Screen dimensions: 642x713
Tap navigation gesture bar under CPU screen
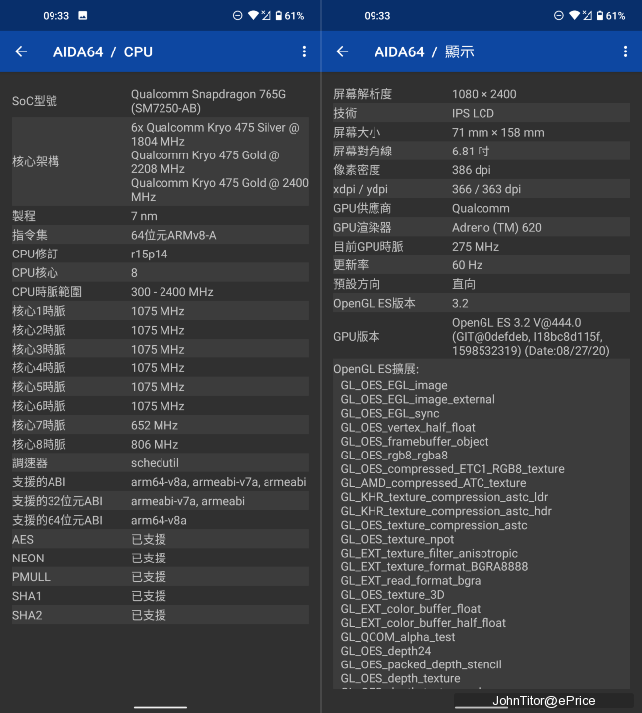coord(160,707)
